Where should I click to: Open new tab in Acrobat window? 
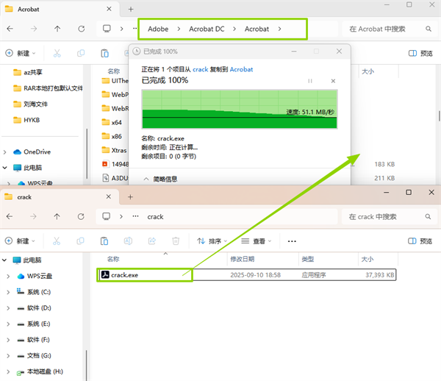pyautogui.click(x=131, y=10)
